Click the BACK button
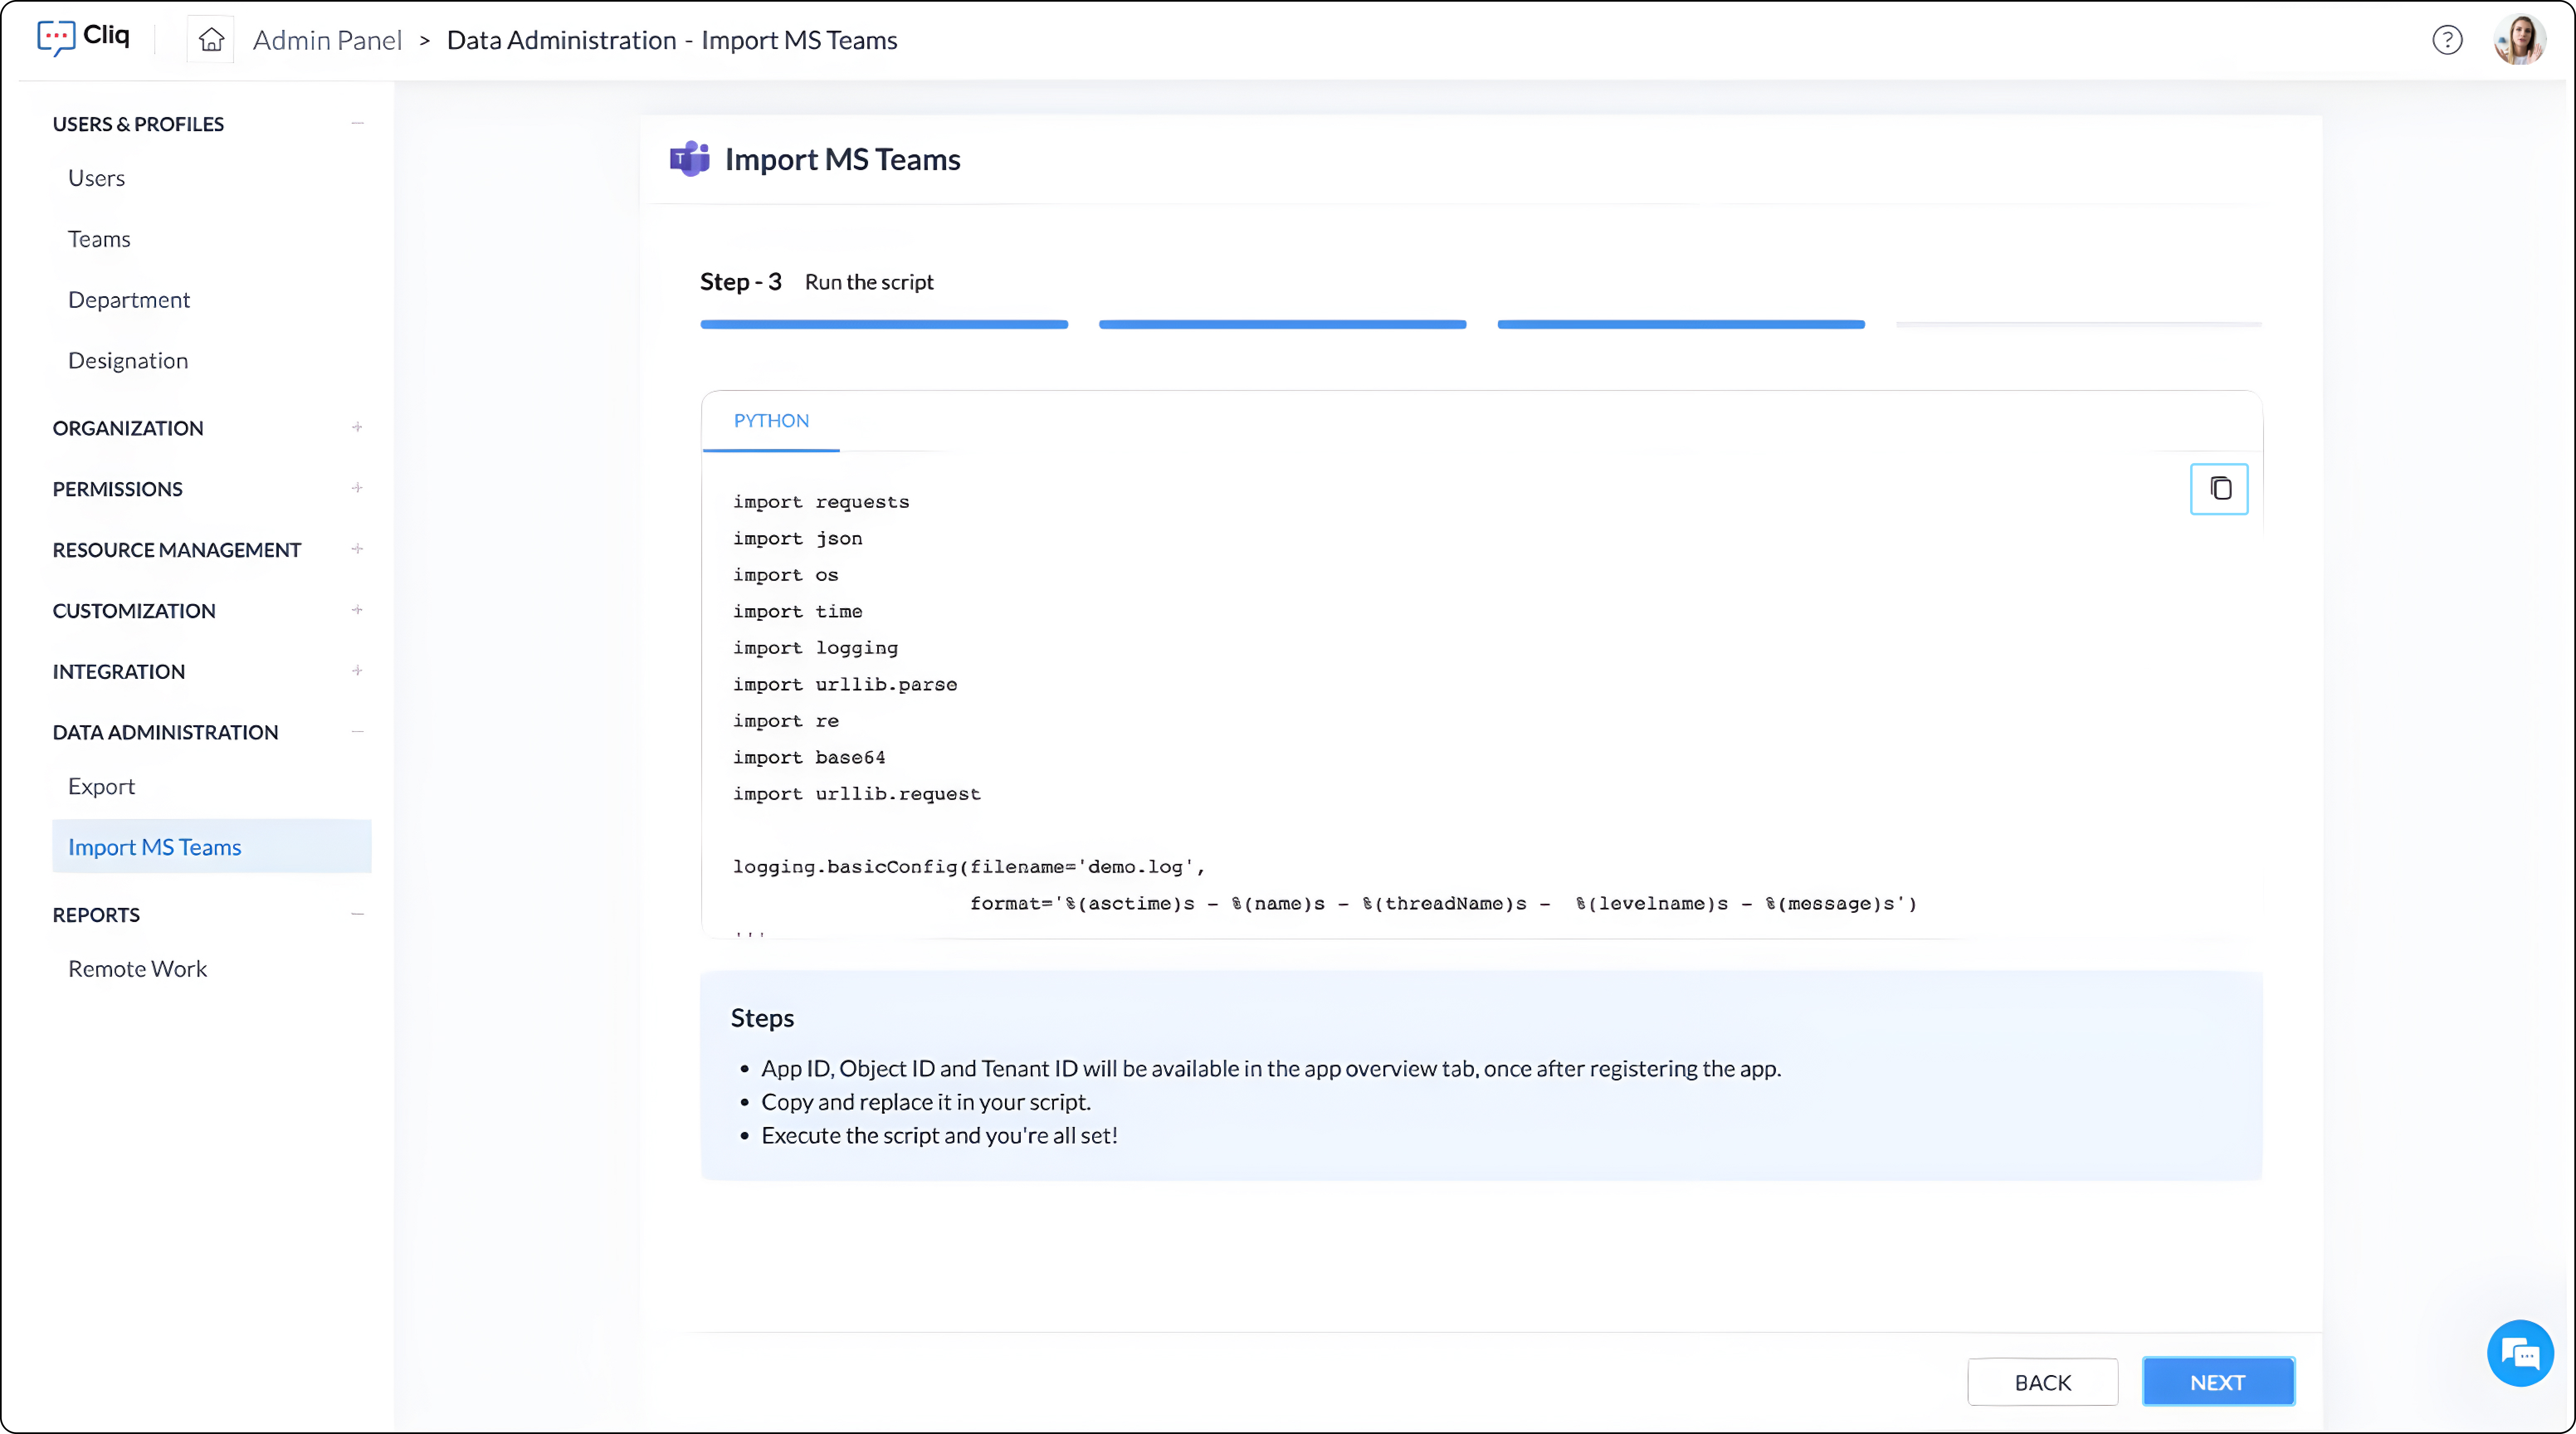 coord(2043,1382)
